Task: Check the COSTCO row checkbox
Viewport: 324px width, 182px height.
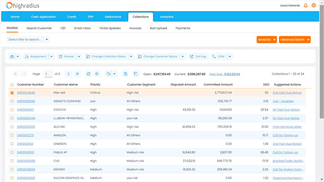Action: pos(12,110)
